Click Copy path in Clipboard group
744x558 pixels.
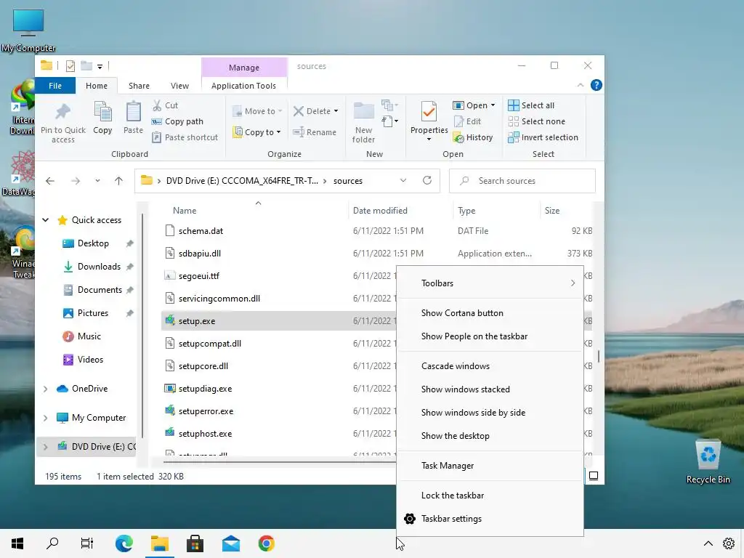point(177,121)
